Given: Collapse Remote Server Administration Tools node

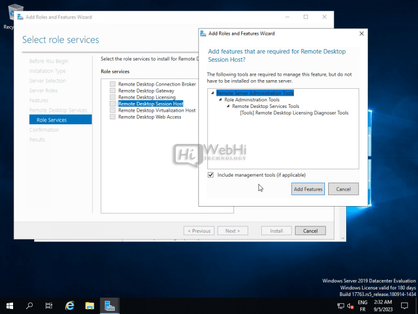Looking at the screenshot, I should pyautogui.click(x=212, y=93).
